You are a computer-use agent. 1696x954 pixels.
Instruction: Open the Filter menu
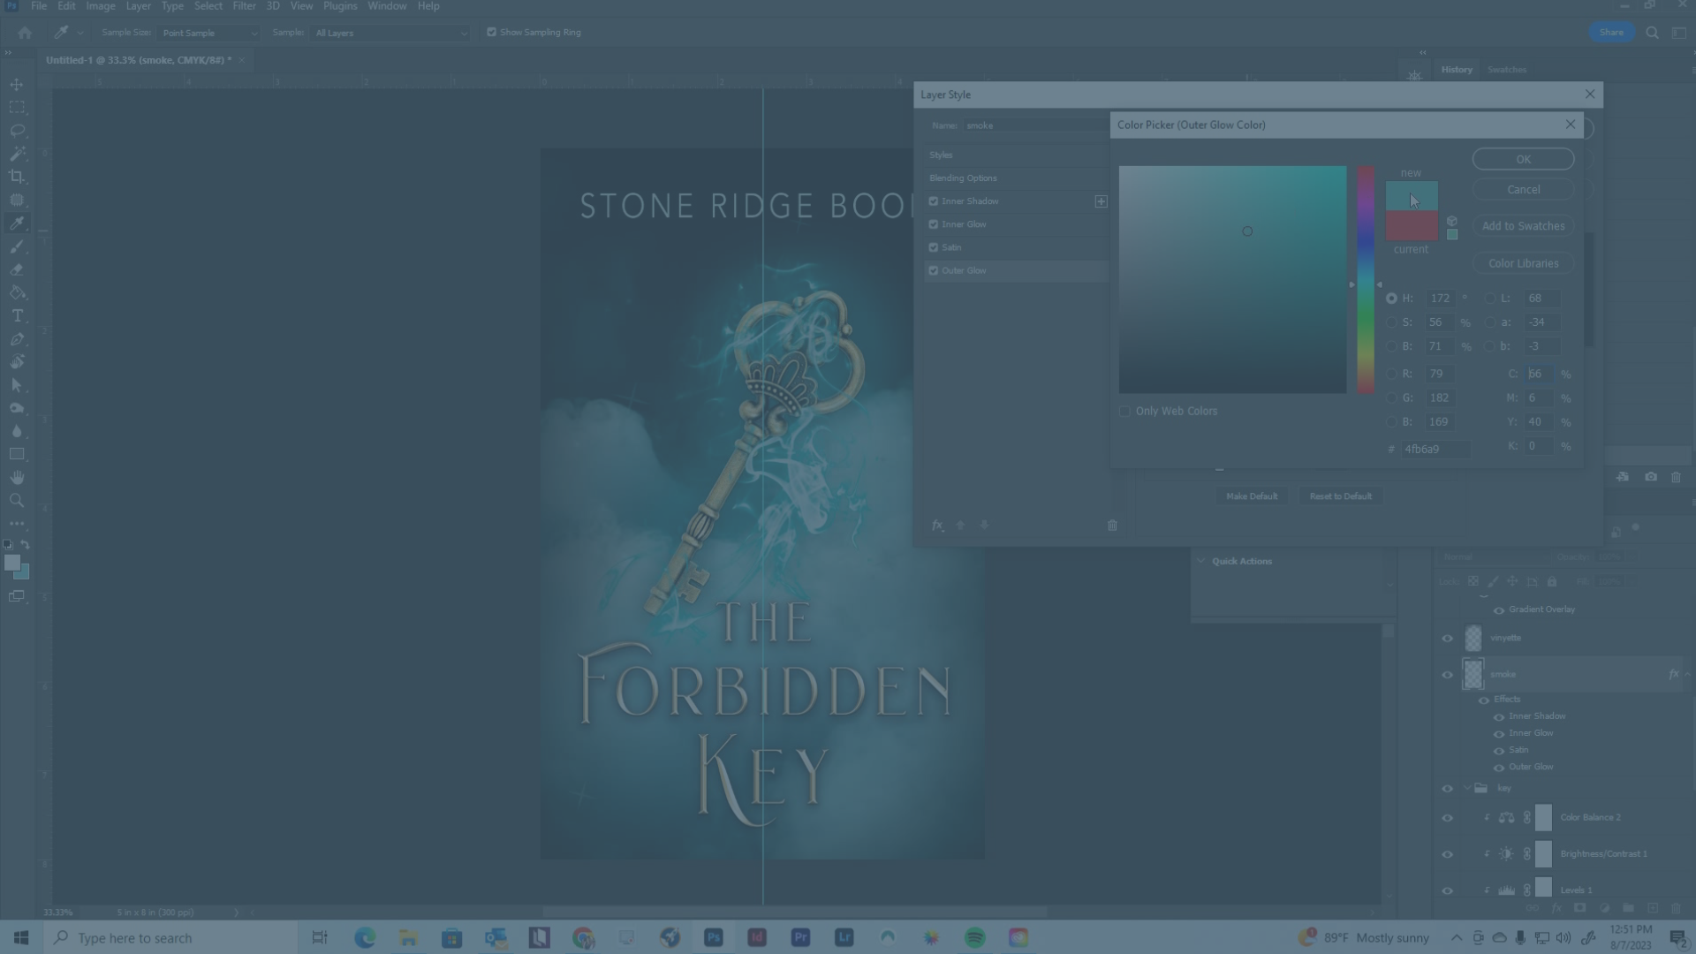244,6
